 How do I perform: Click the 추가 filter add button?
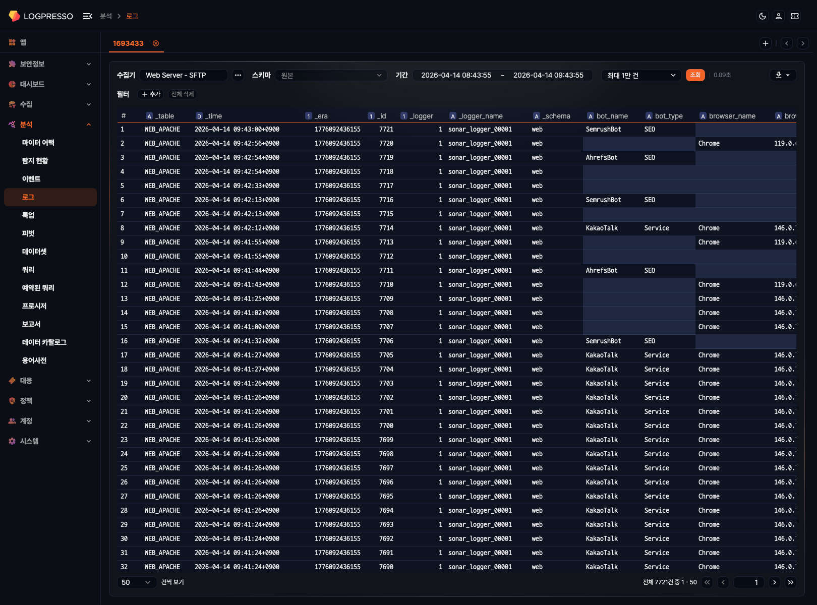click(x=151, y=94)
